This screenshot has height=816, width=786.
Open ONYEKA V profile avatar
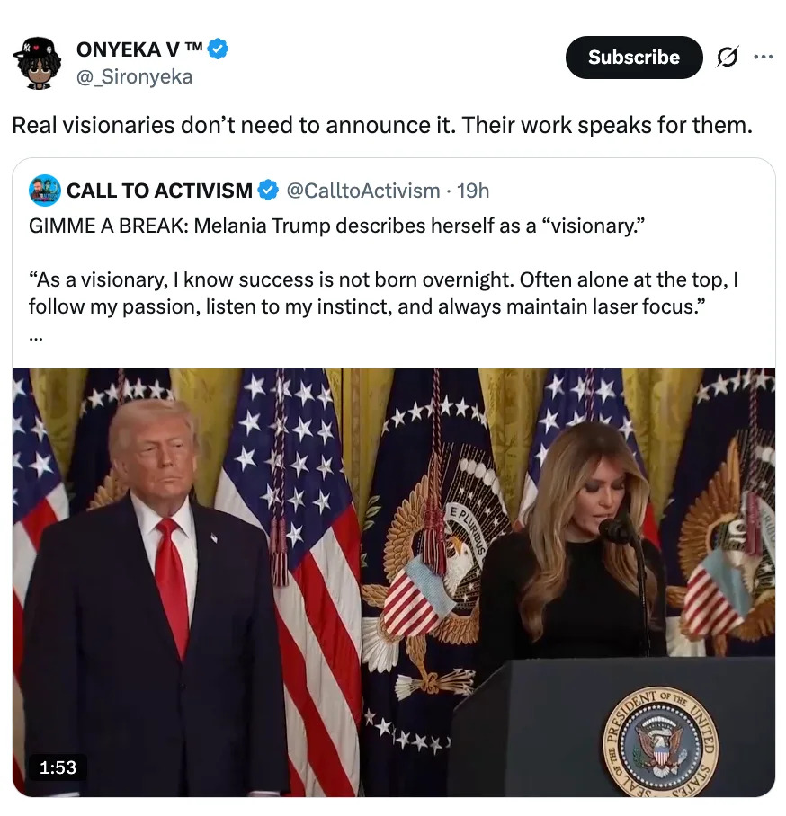[x=37, y=63]
